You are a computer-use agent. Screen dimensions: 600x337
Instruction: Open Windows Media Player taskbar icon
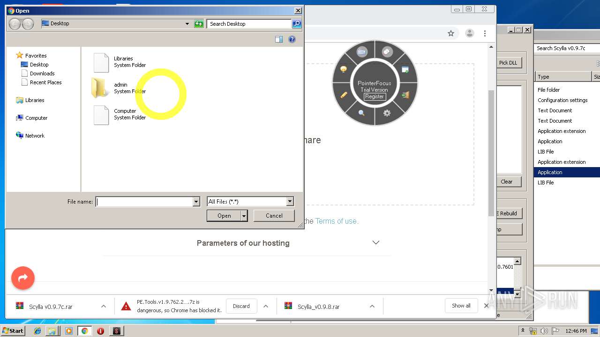tap(68, 331)
